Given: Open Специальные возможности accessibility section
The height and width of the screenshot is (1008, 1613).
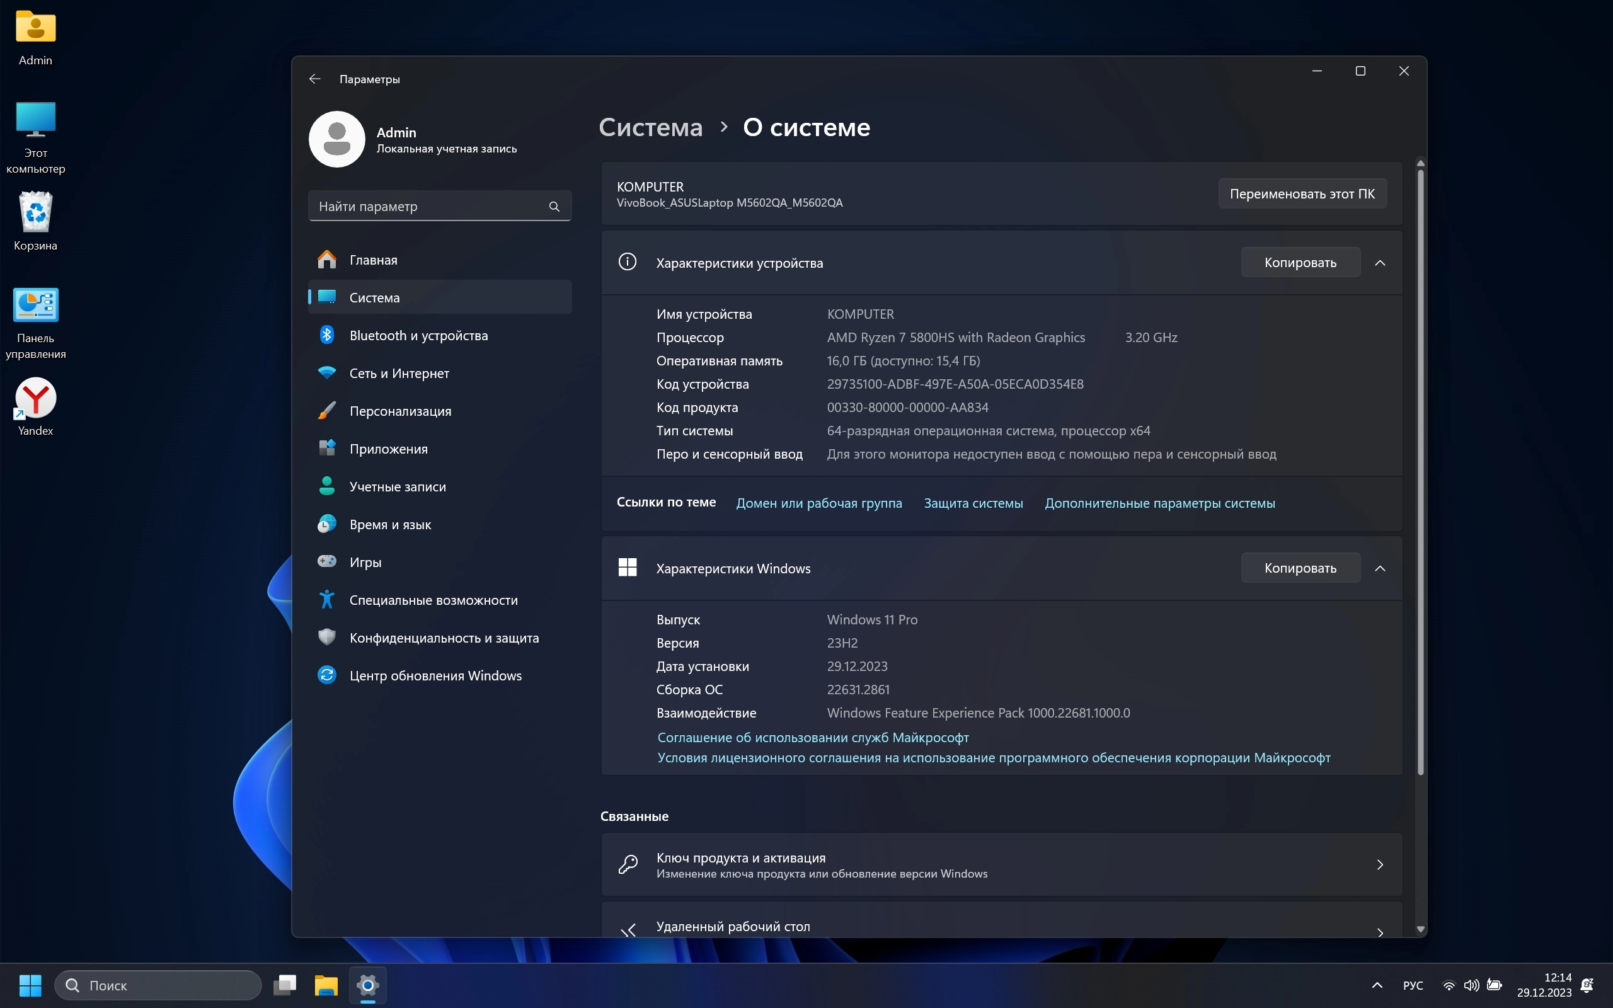Looking at the screenshot, I should (433, 600).
